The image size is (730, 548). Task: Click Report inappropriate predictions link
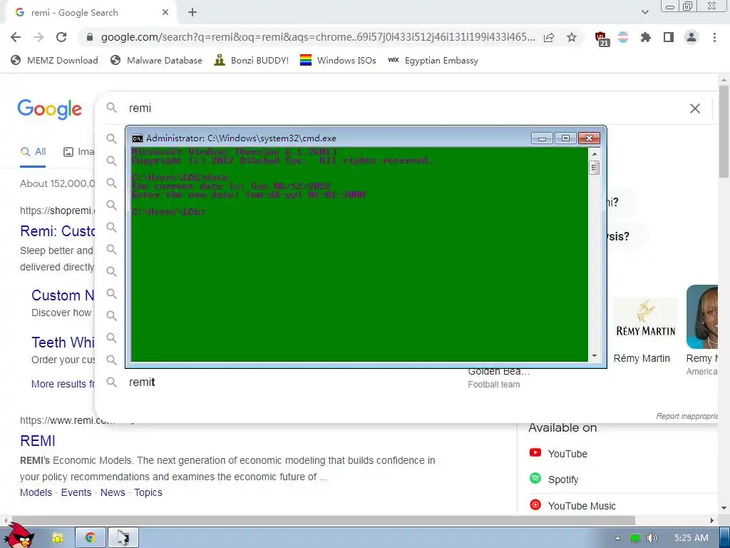tap(687, 416)
